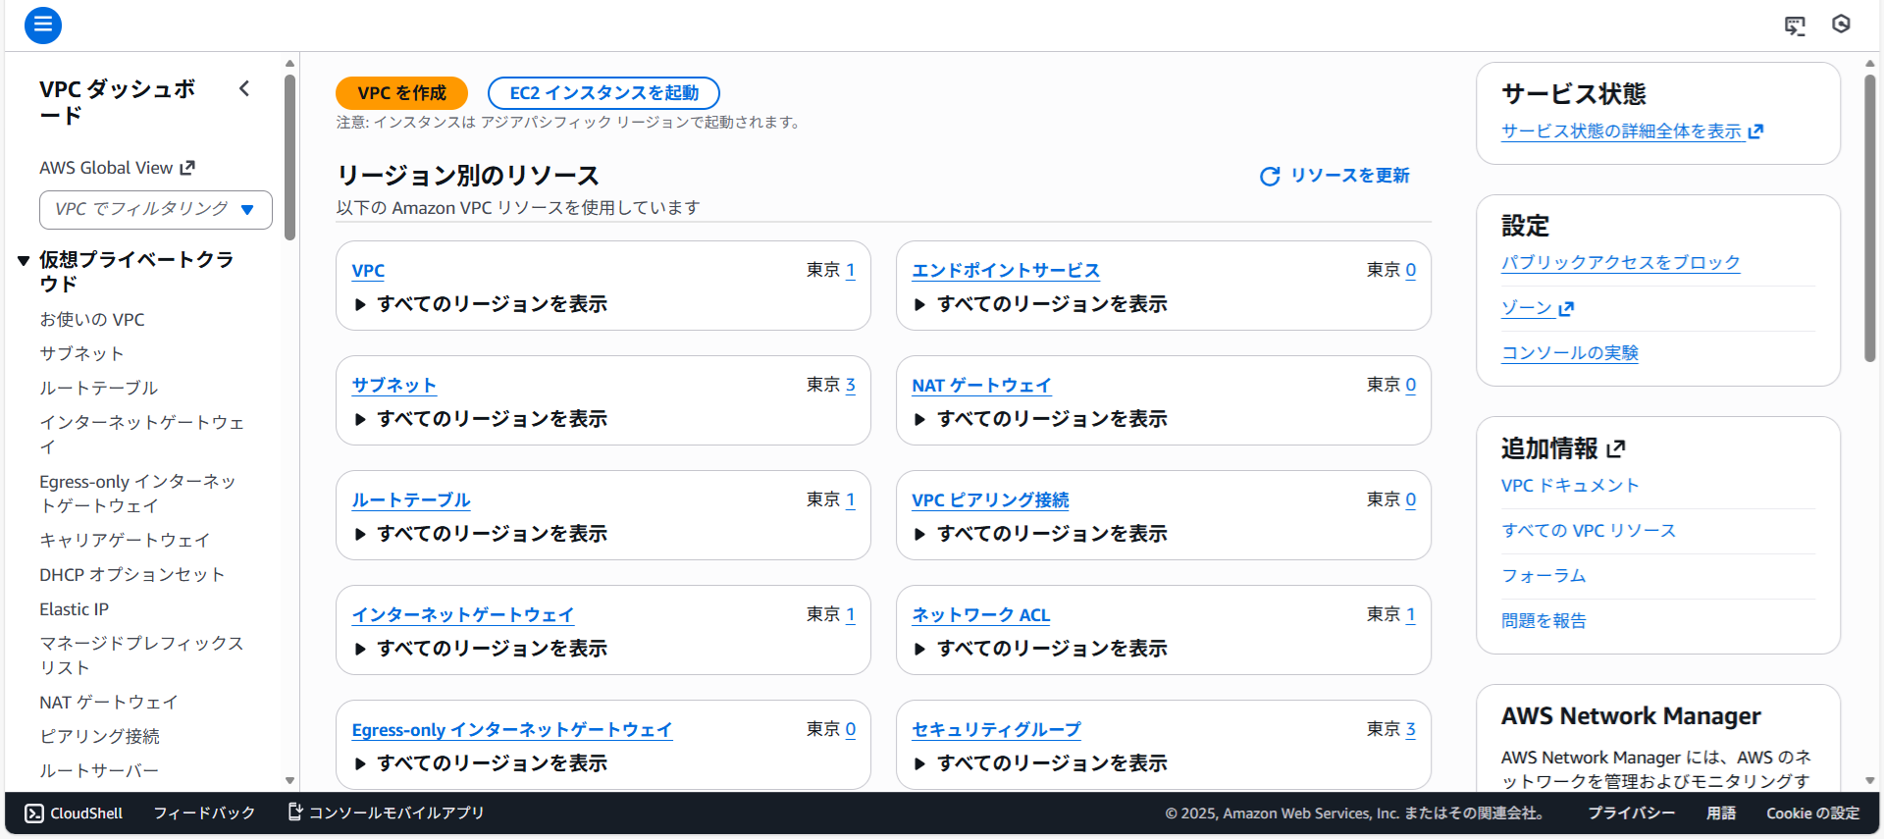Click the VPC を作成 button
This screenshot has height=839, width=1884.
coord(401,93)
